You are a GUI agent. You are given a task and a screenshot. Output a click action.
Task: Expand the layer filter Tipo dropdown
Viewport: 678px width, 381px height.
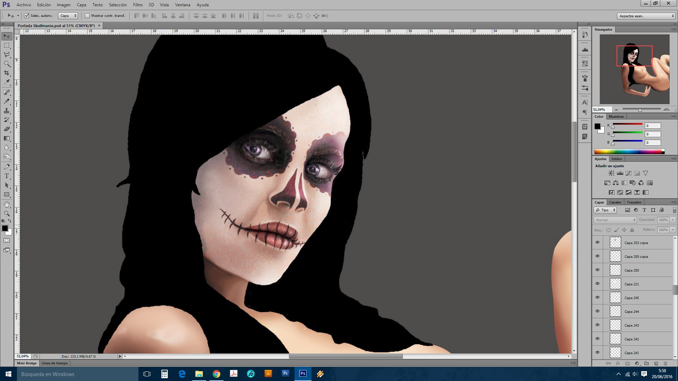605,210
